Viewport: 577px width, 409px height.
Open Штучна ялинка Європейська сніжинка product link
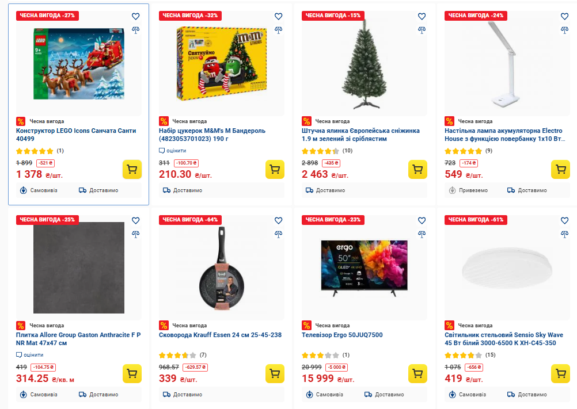click(360, 135)
